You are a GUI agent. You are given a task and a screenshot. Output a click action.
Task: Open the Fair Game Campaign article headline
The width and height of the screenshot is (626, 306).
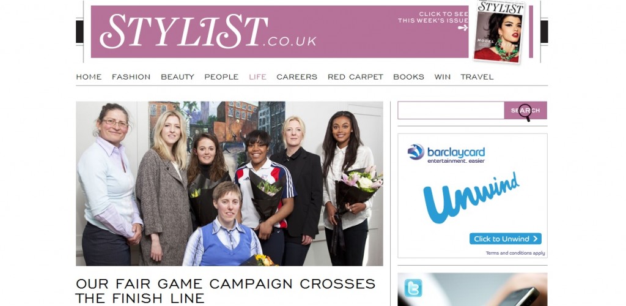pyautogui.click(x=226, y=291)
